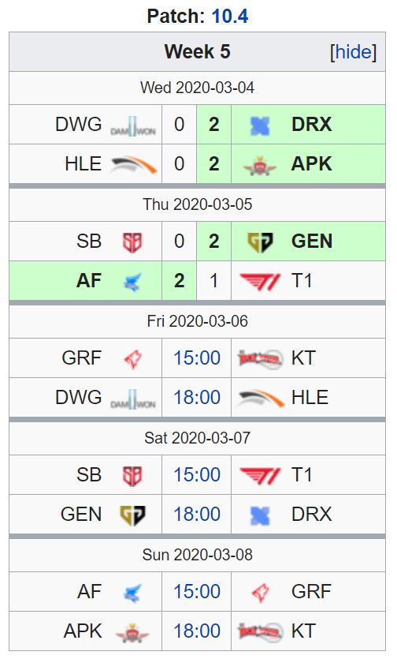
Task: Open 18:00 time link for APK-KT
Action: [x=197, y=631]
